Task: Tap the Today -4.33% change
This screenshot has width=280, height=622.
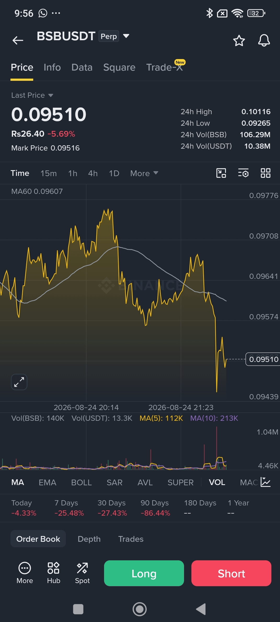Action: [x=24, y=508]
